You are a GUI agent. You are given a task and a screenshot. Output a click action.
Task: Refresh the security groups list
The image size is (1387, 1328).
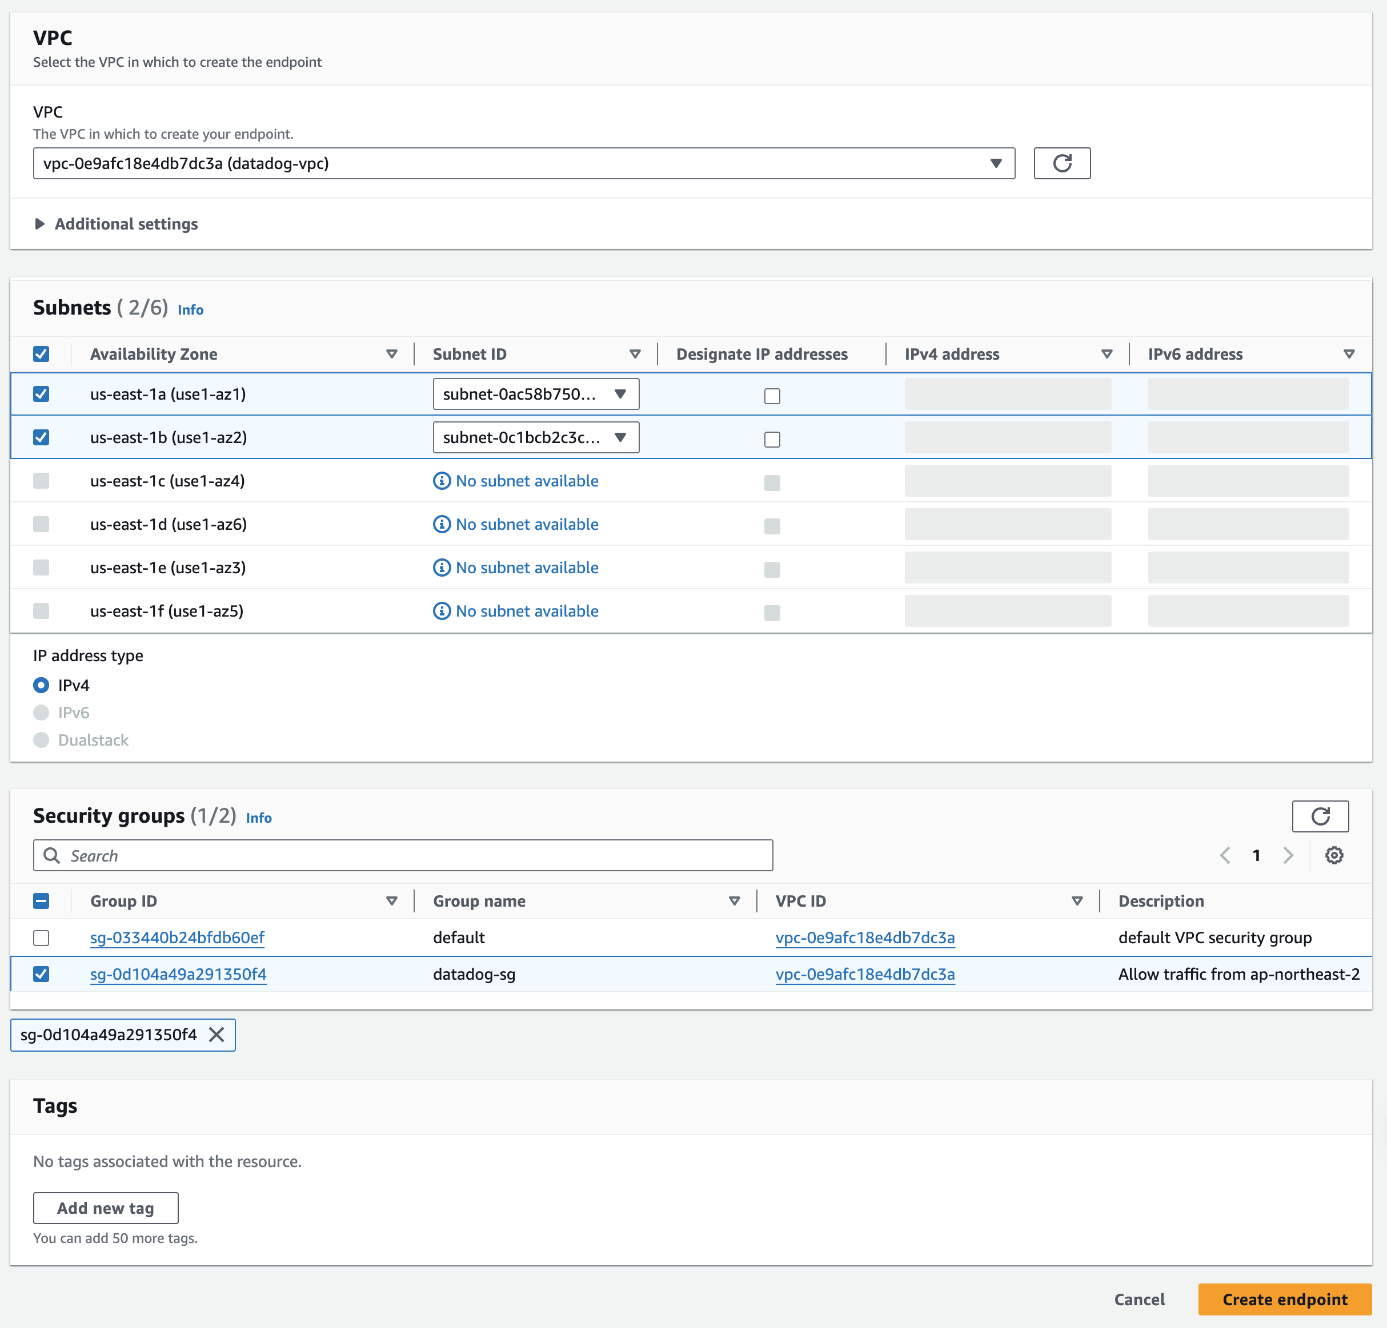(1320, 816)
